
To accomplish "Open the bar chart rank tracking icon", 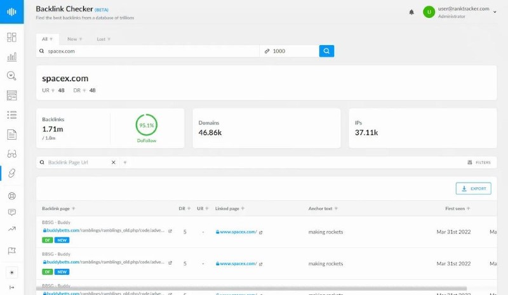I will pos(11,56).
